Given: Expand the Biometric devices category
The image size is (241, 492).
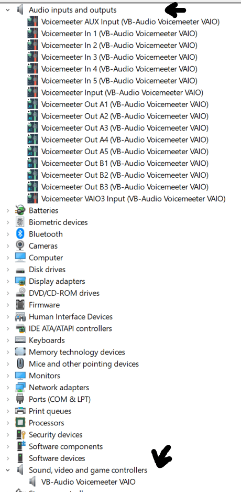Looking at the screenshot, I should (x=7, y=222).
